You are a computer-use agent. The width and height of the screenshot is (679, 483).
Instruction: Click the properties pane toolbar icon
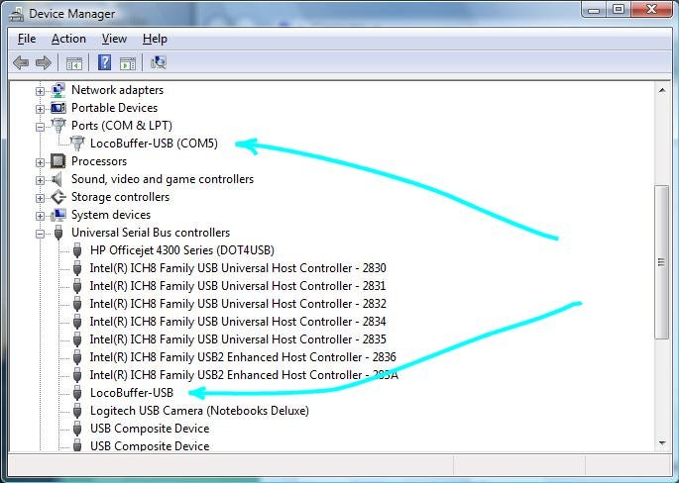(x=128, y=63)
